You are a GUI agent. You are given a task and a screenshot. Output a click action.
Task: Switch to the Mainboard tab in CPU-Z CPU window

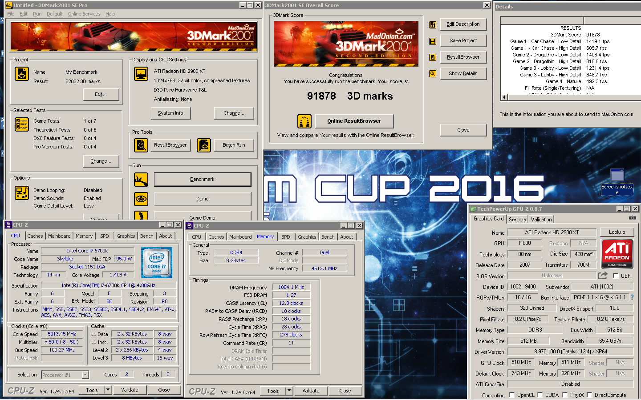click(x=59, y=236)
